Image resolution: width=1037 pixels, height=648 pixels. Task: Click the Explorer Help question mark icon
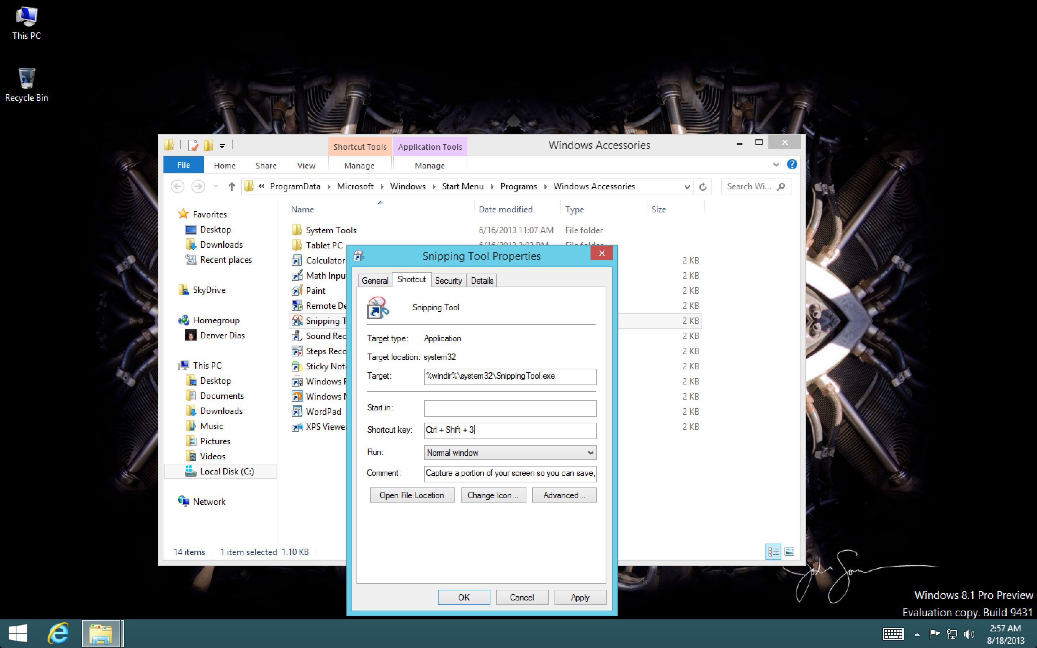[792, 165]
